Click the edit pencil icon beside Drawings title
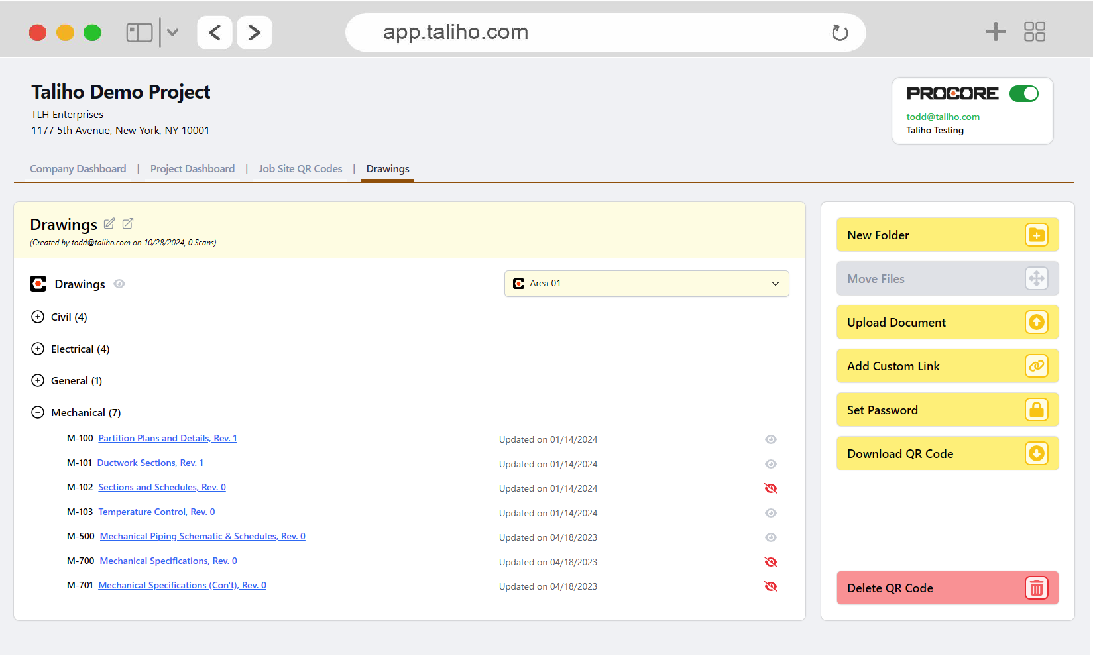The height and width of the screenshot is (664, 1093). coord(109,224)
